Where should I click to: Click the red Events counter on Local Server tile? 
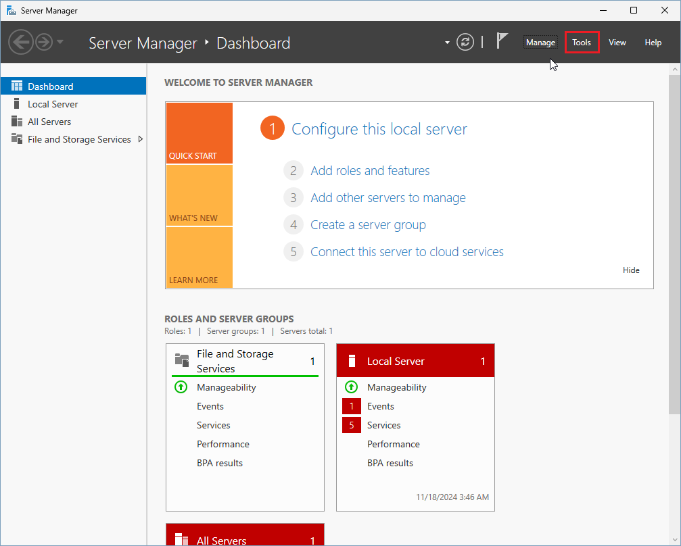tap(351, 406)
